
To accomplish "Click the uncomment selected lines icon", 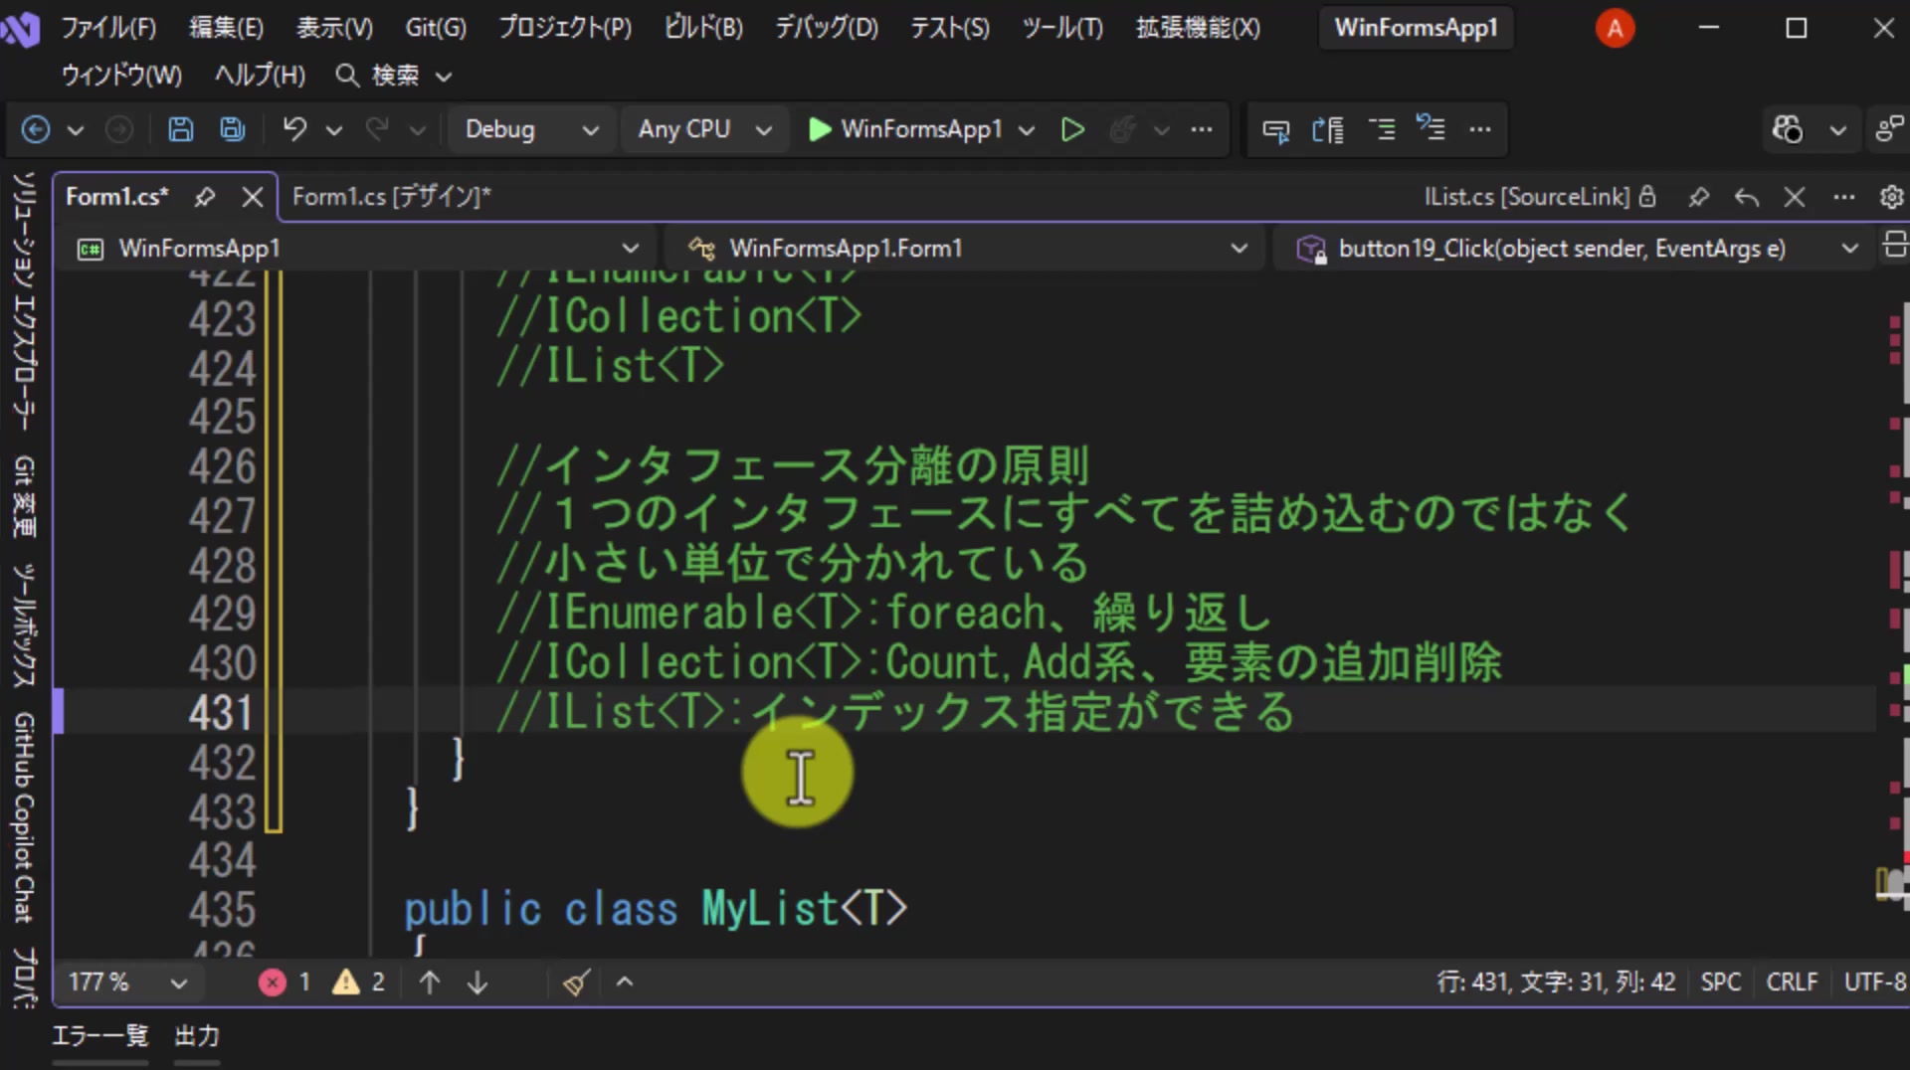I will pos(1431,129).
